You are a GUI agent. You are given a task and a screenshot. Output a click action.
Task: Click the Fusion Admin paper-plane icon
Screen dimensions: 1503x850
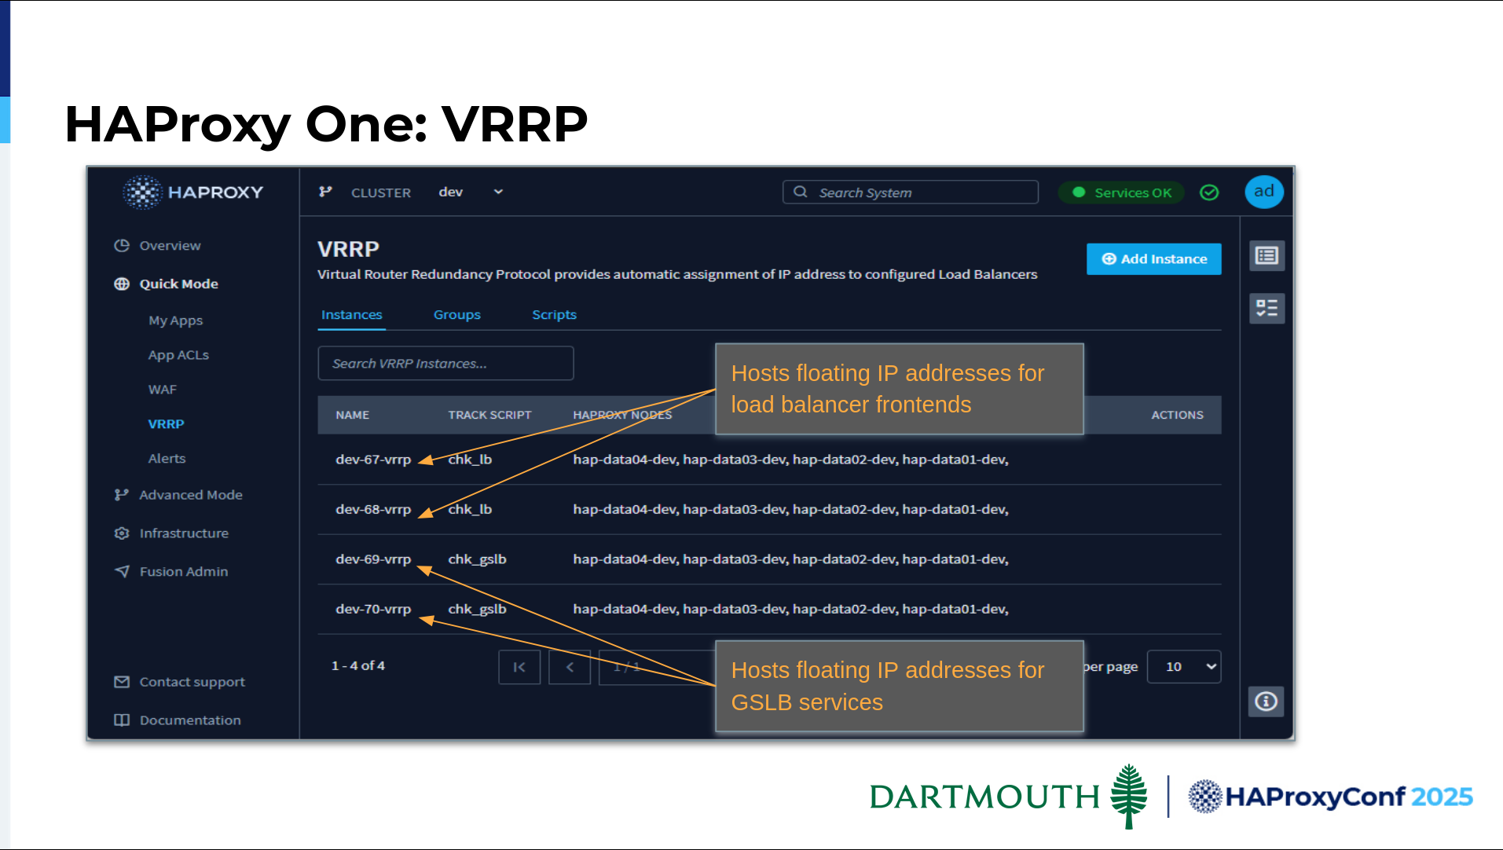[x=121, y=571]
